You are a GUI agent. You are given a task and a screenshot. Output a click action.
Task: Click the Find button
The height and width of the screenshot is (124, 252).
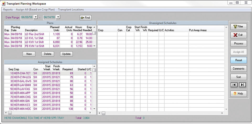86,18
